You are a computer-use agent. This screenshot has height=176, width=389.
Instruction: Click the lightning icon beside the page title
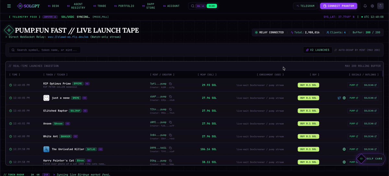coord(8,30)
